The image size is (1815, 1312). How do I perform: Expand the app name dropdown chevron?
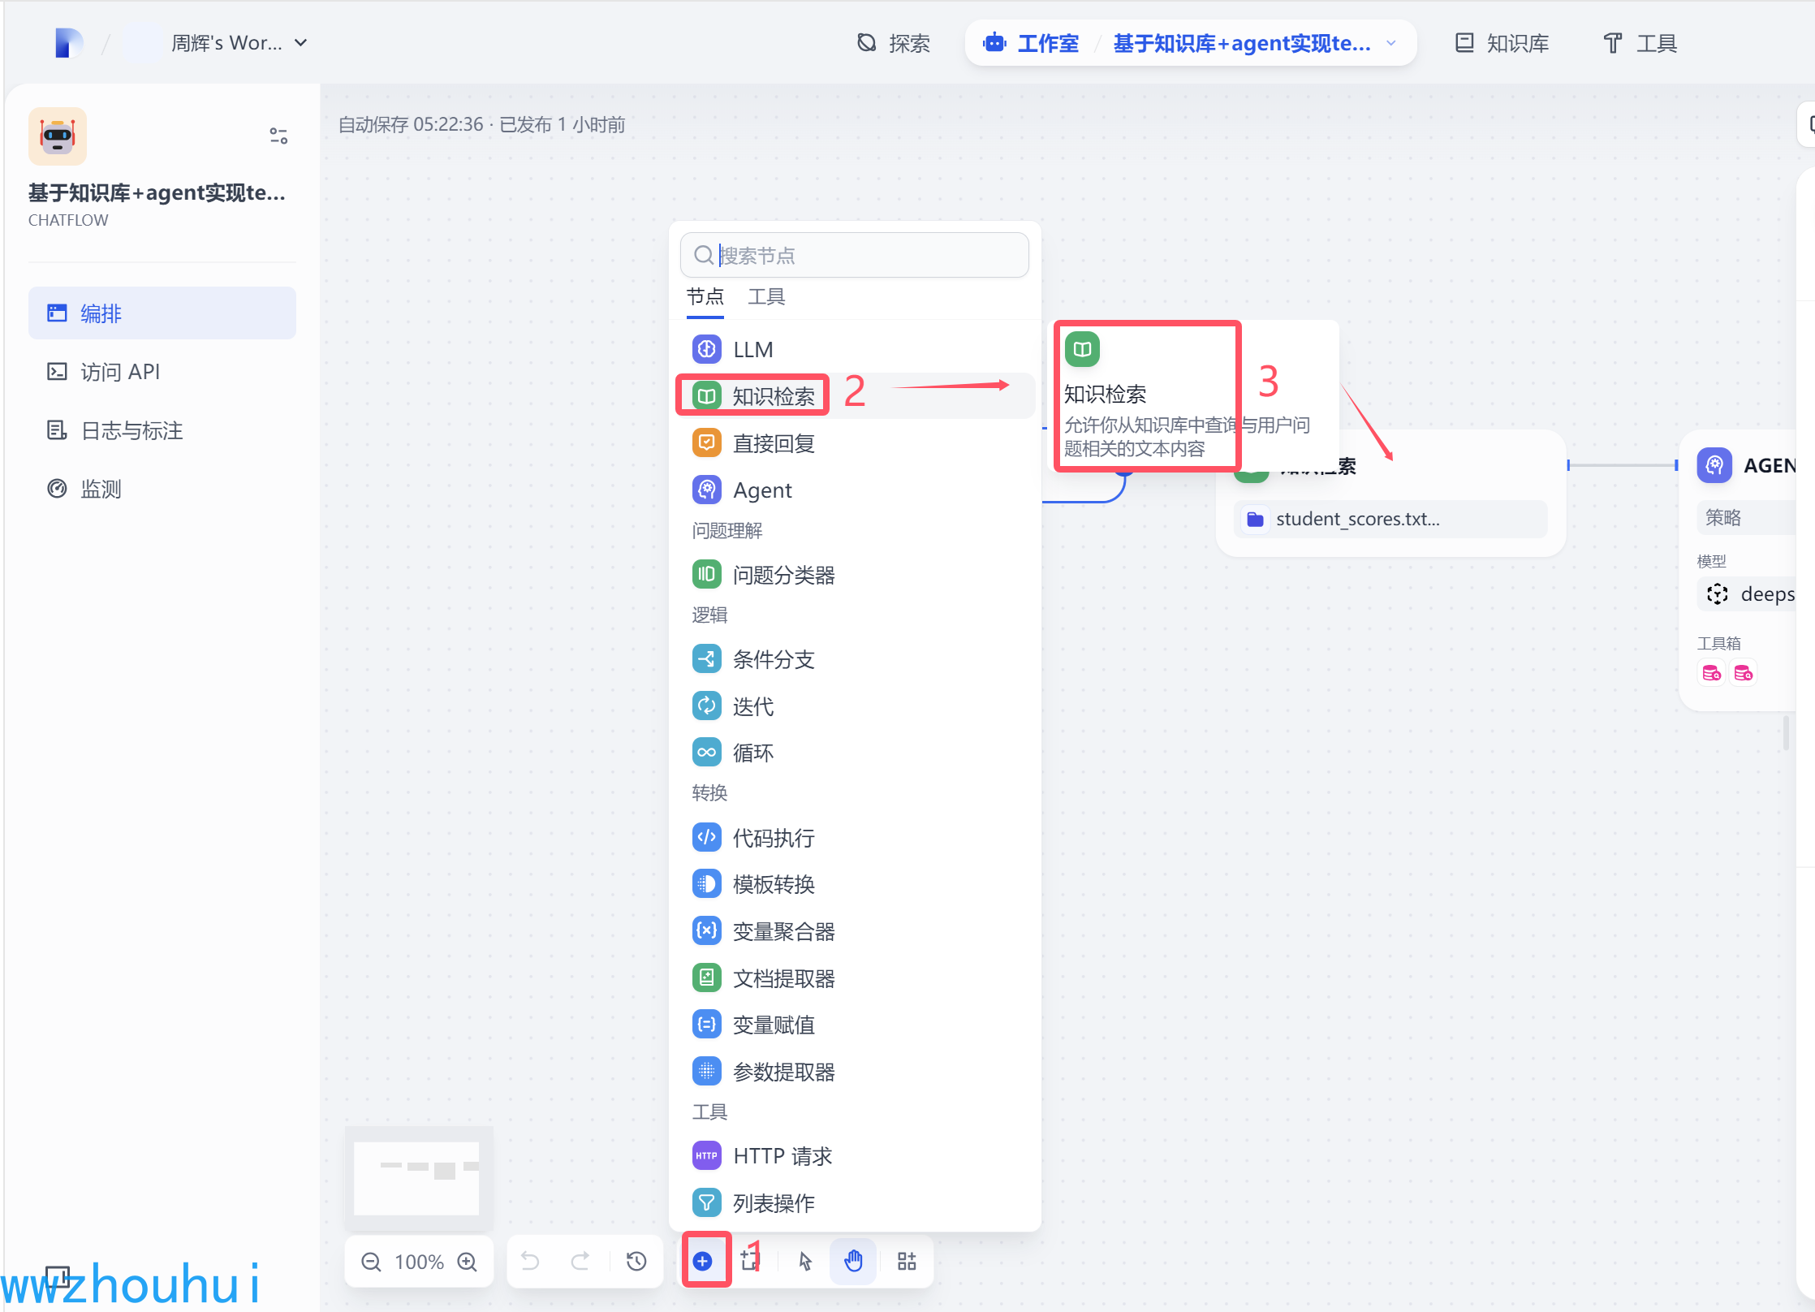point(1391,43)
